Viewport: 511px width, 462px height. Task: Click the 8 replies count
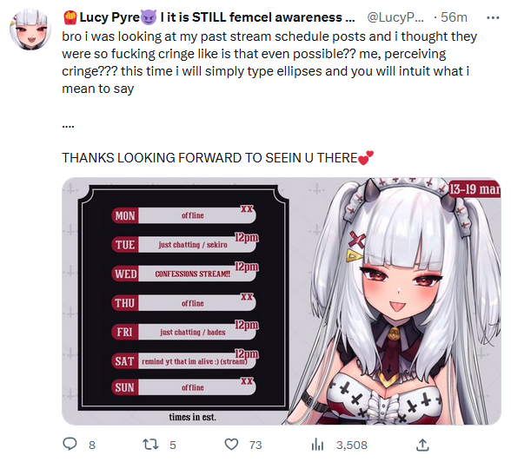click(x=92, y=445)
